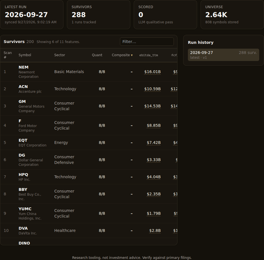
Task: Click the Basic Materials sector cell
Action: pos(69,72)
